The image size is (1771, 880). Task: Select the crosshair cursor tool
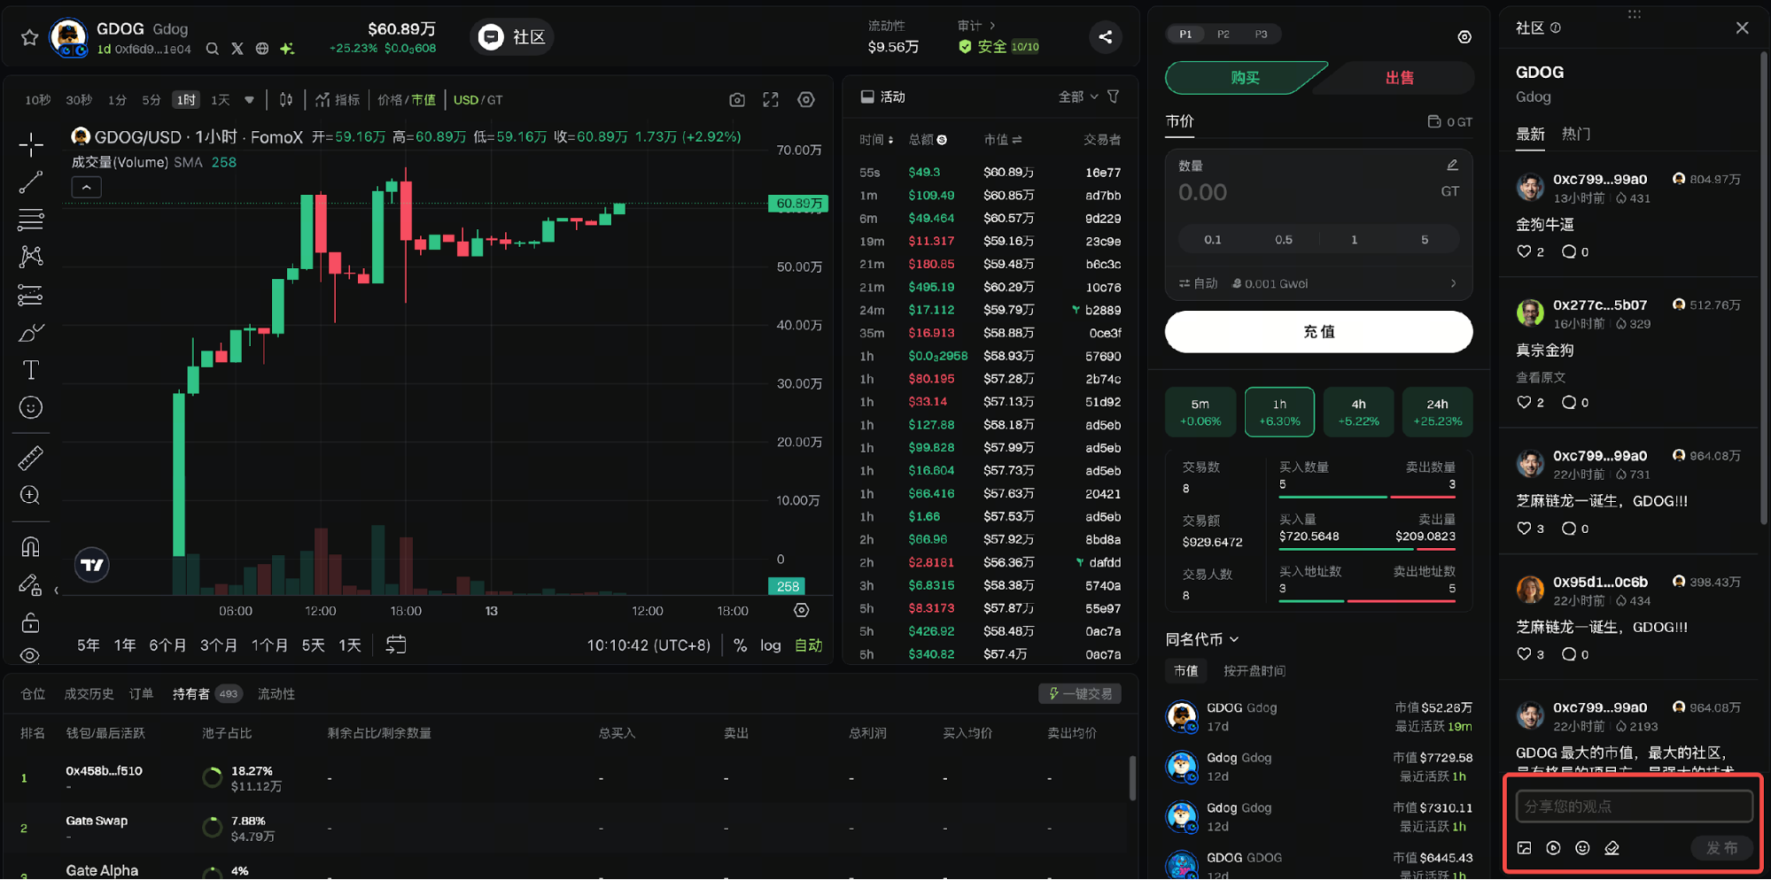coord(31,145)
